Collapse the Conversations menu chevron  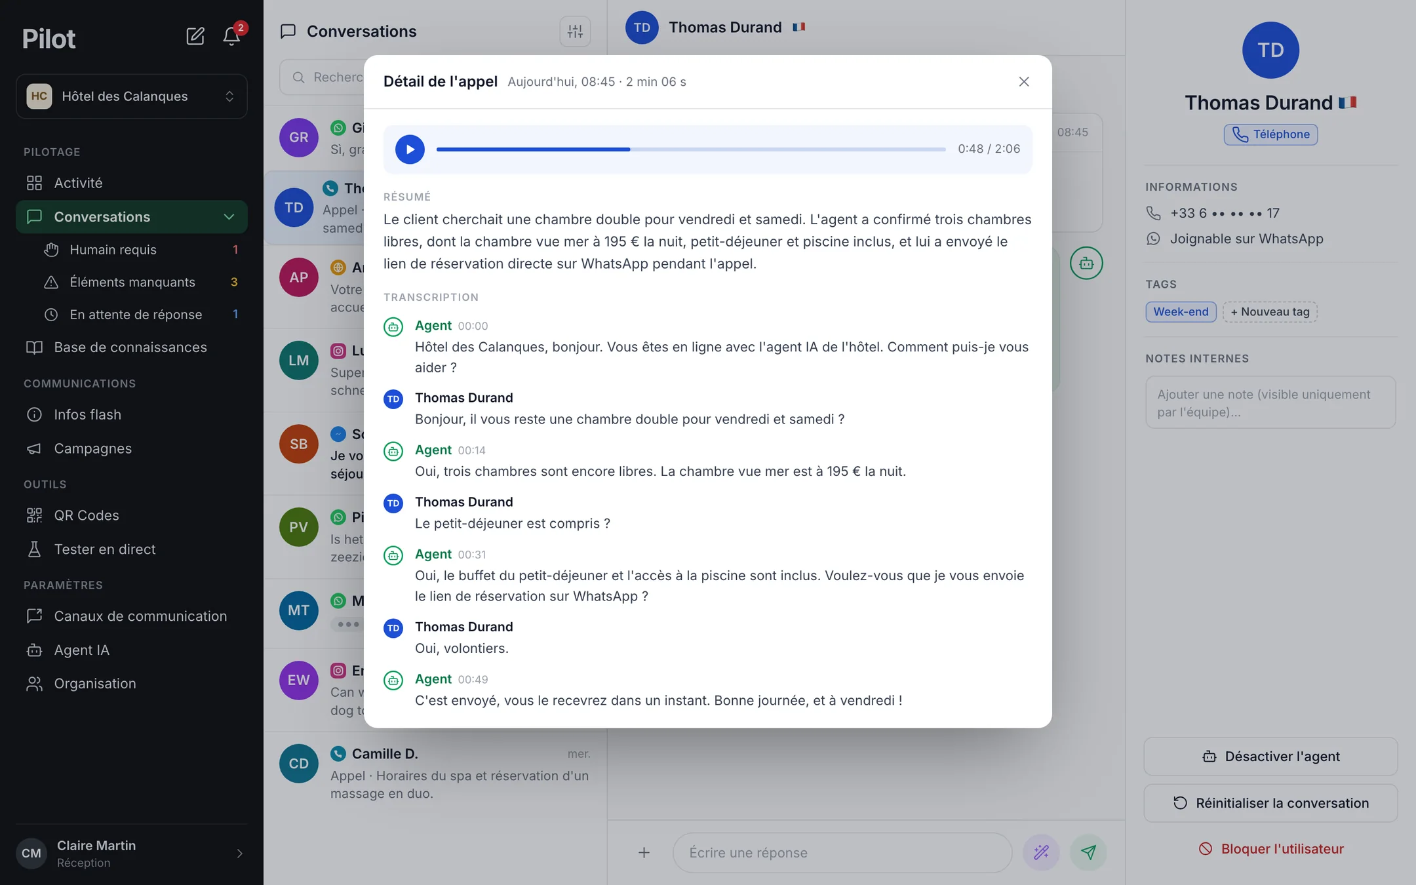click(229, 217)
